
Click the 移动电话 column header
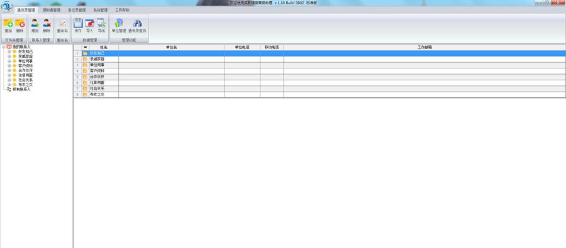(272, 47)
